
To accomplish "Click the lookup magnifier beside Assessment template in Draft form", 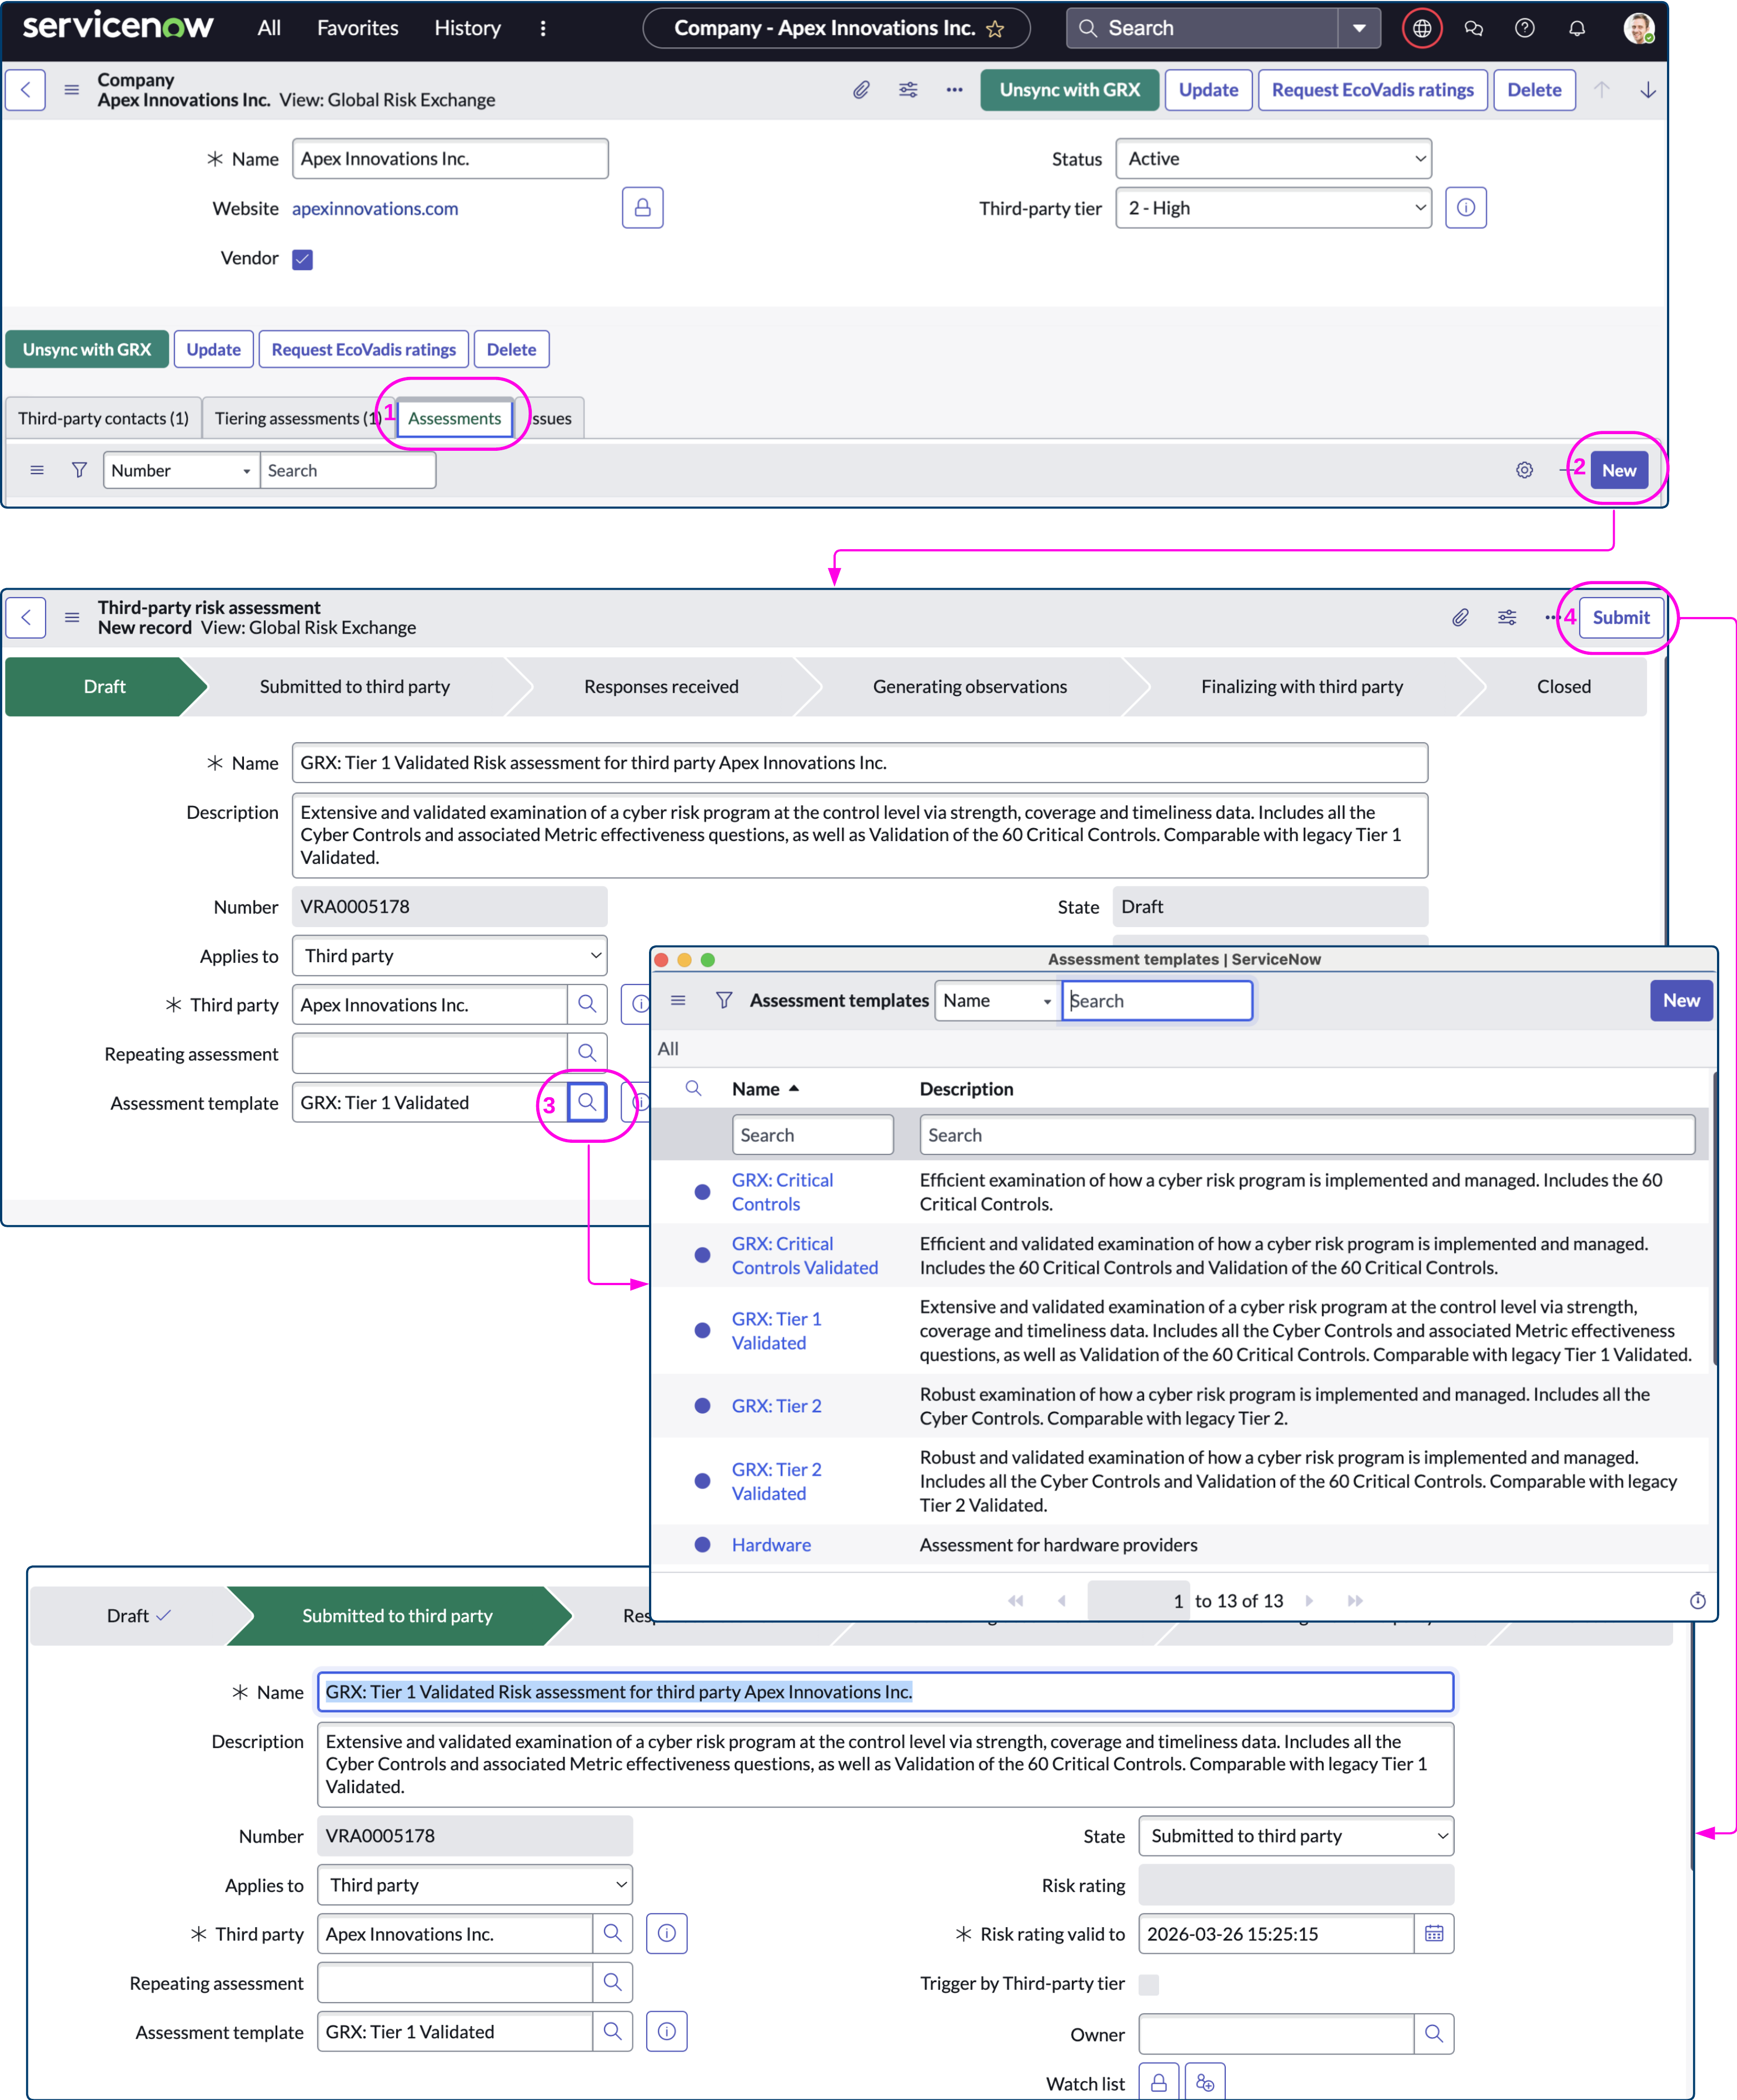I will click(588, 1102).
